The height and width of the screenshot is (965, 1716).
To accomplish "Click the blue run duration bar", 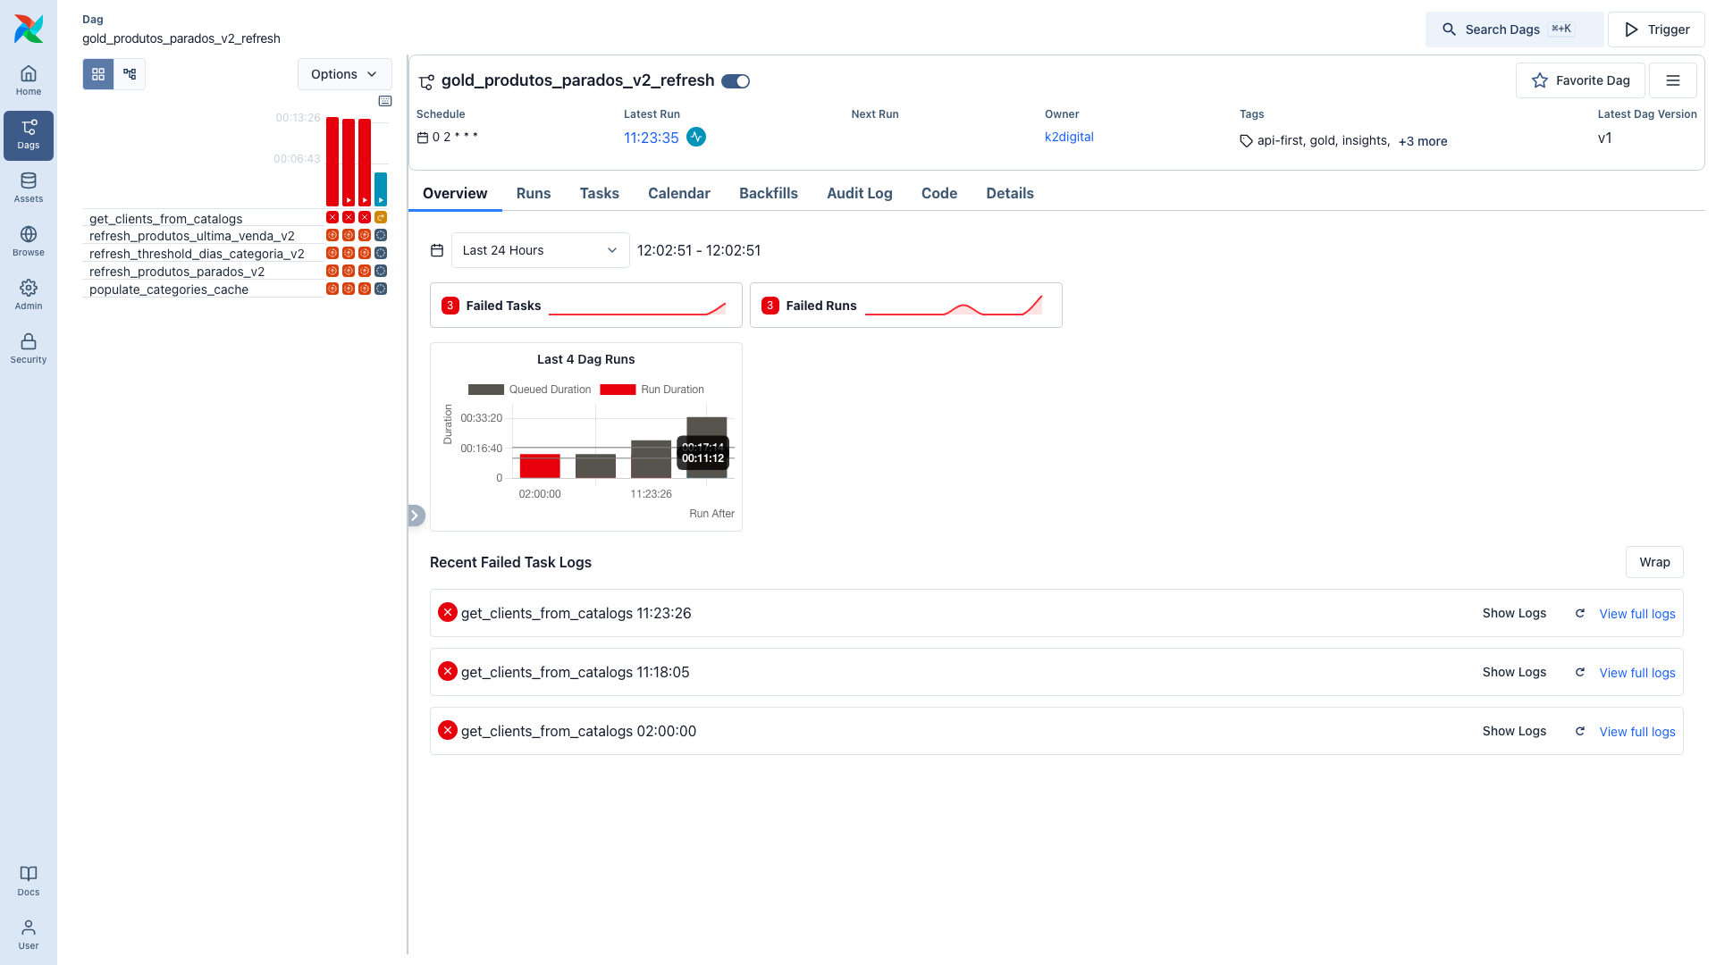I will pyautogui.click(x=381, y=189).
